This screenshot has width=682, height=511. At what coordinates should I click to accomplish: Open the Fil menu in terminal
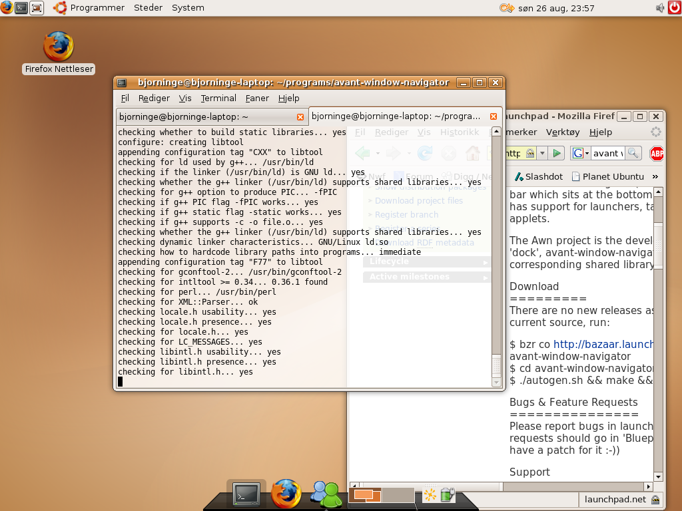coord(125,98)
